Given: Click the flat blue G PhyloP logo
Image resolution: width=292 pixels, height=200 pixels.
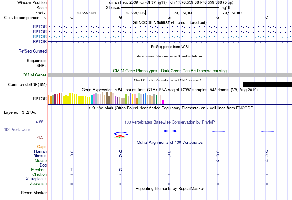Looking at the screenshot, I should (x=170, y=131).
